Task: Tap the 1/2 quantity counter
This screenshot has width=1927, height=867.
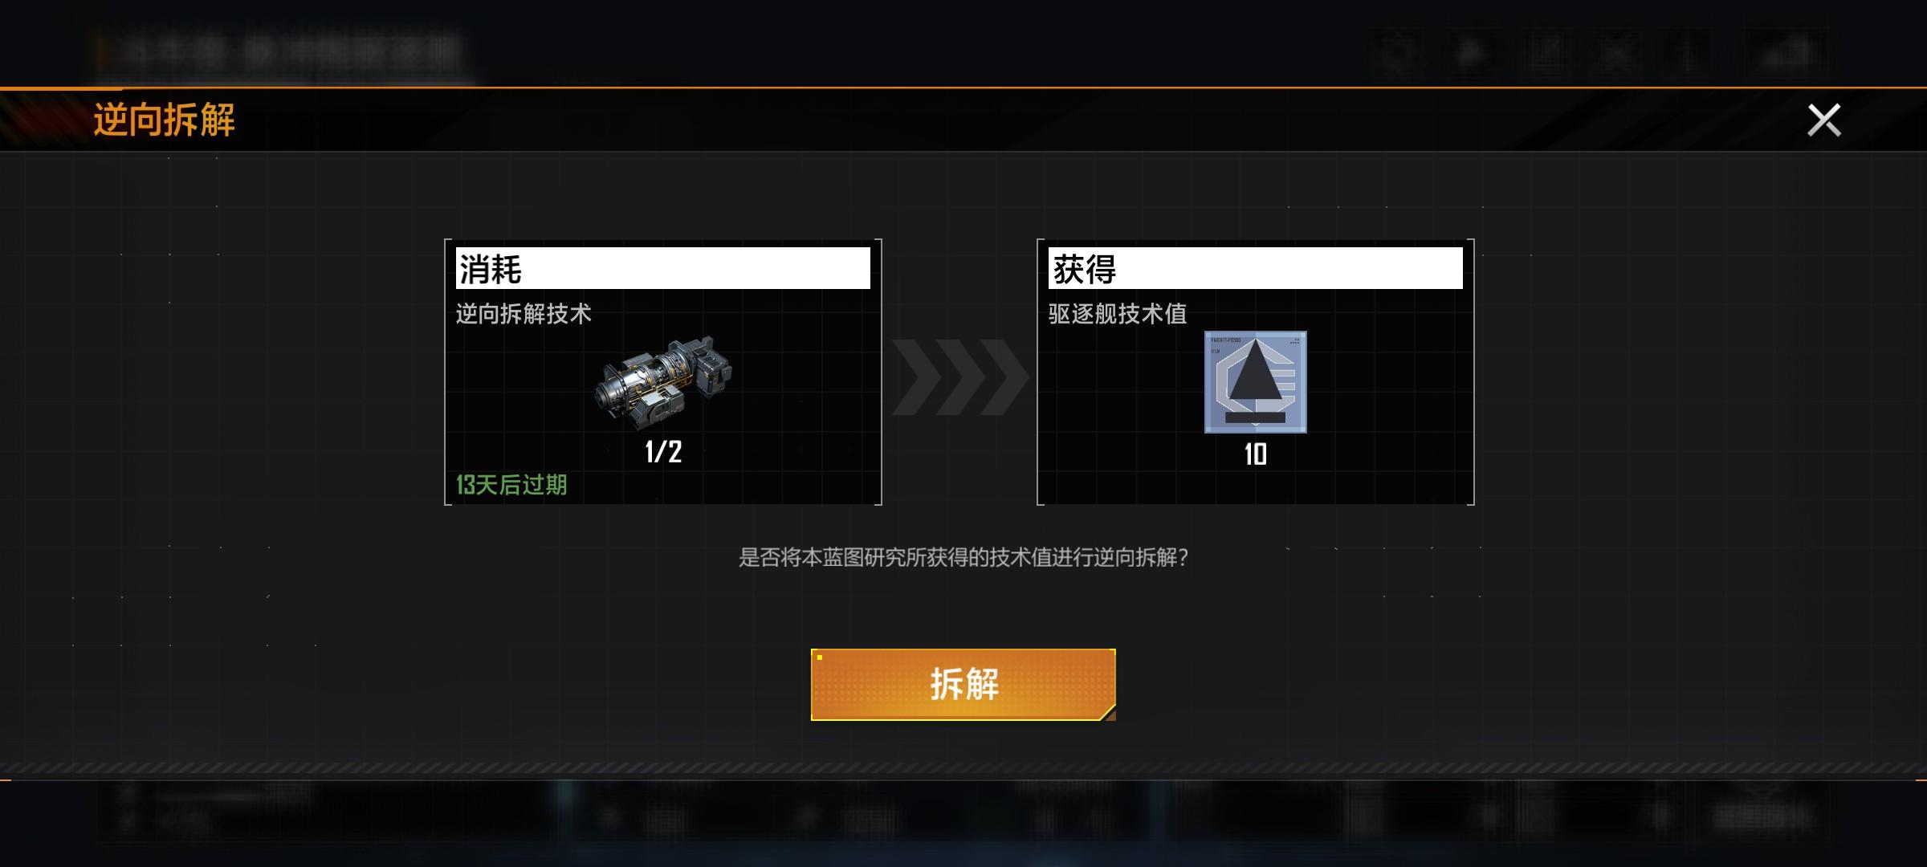Action: coord(663,452)
